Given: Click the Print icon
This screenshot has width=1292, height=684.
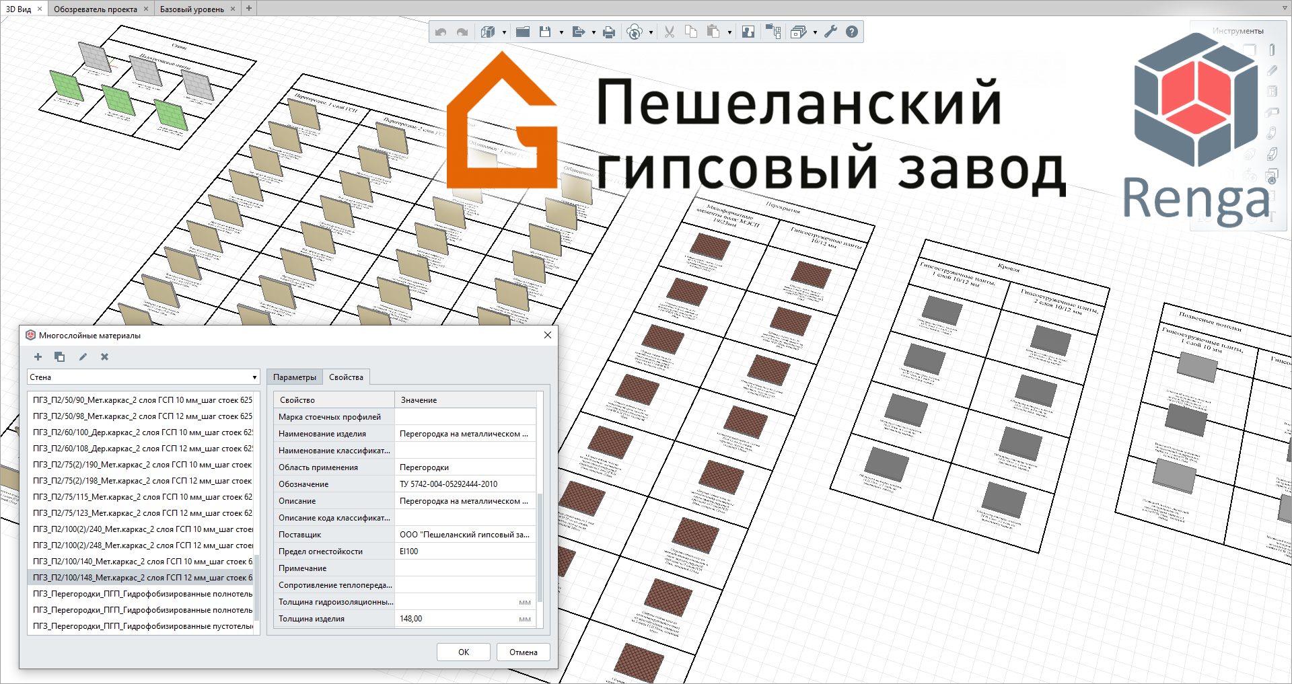Looking at the screenshot, I should (609, 32).
